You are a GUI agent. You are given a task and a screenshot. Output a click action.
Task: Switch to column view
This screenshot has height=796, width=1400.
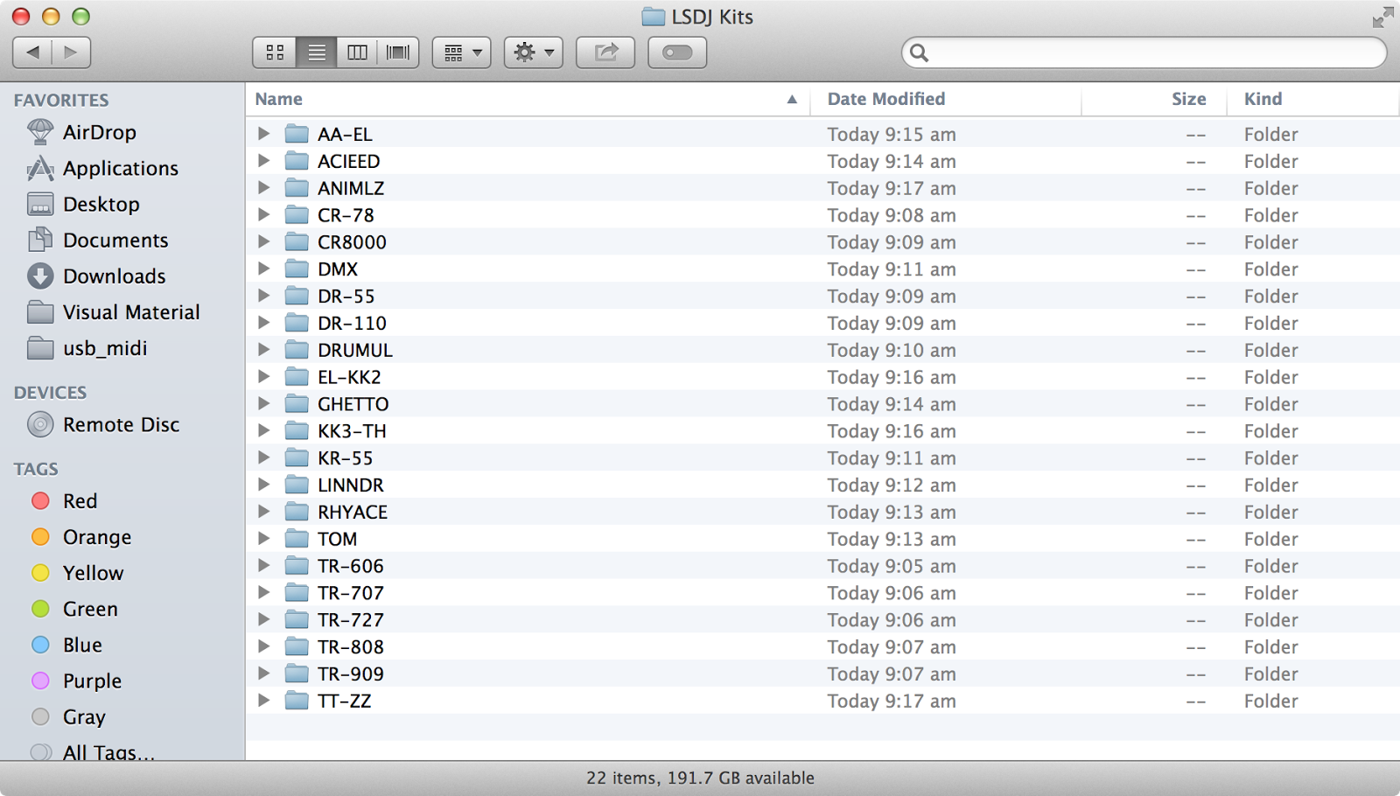(x=357, y=52)
